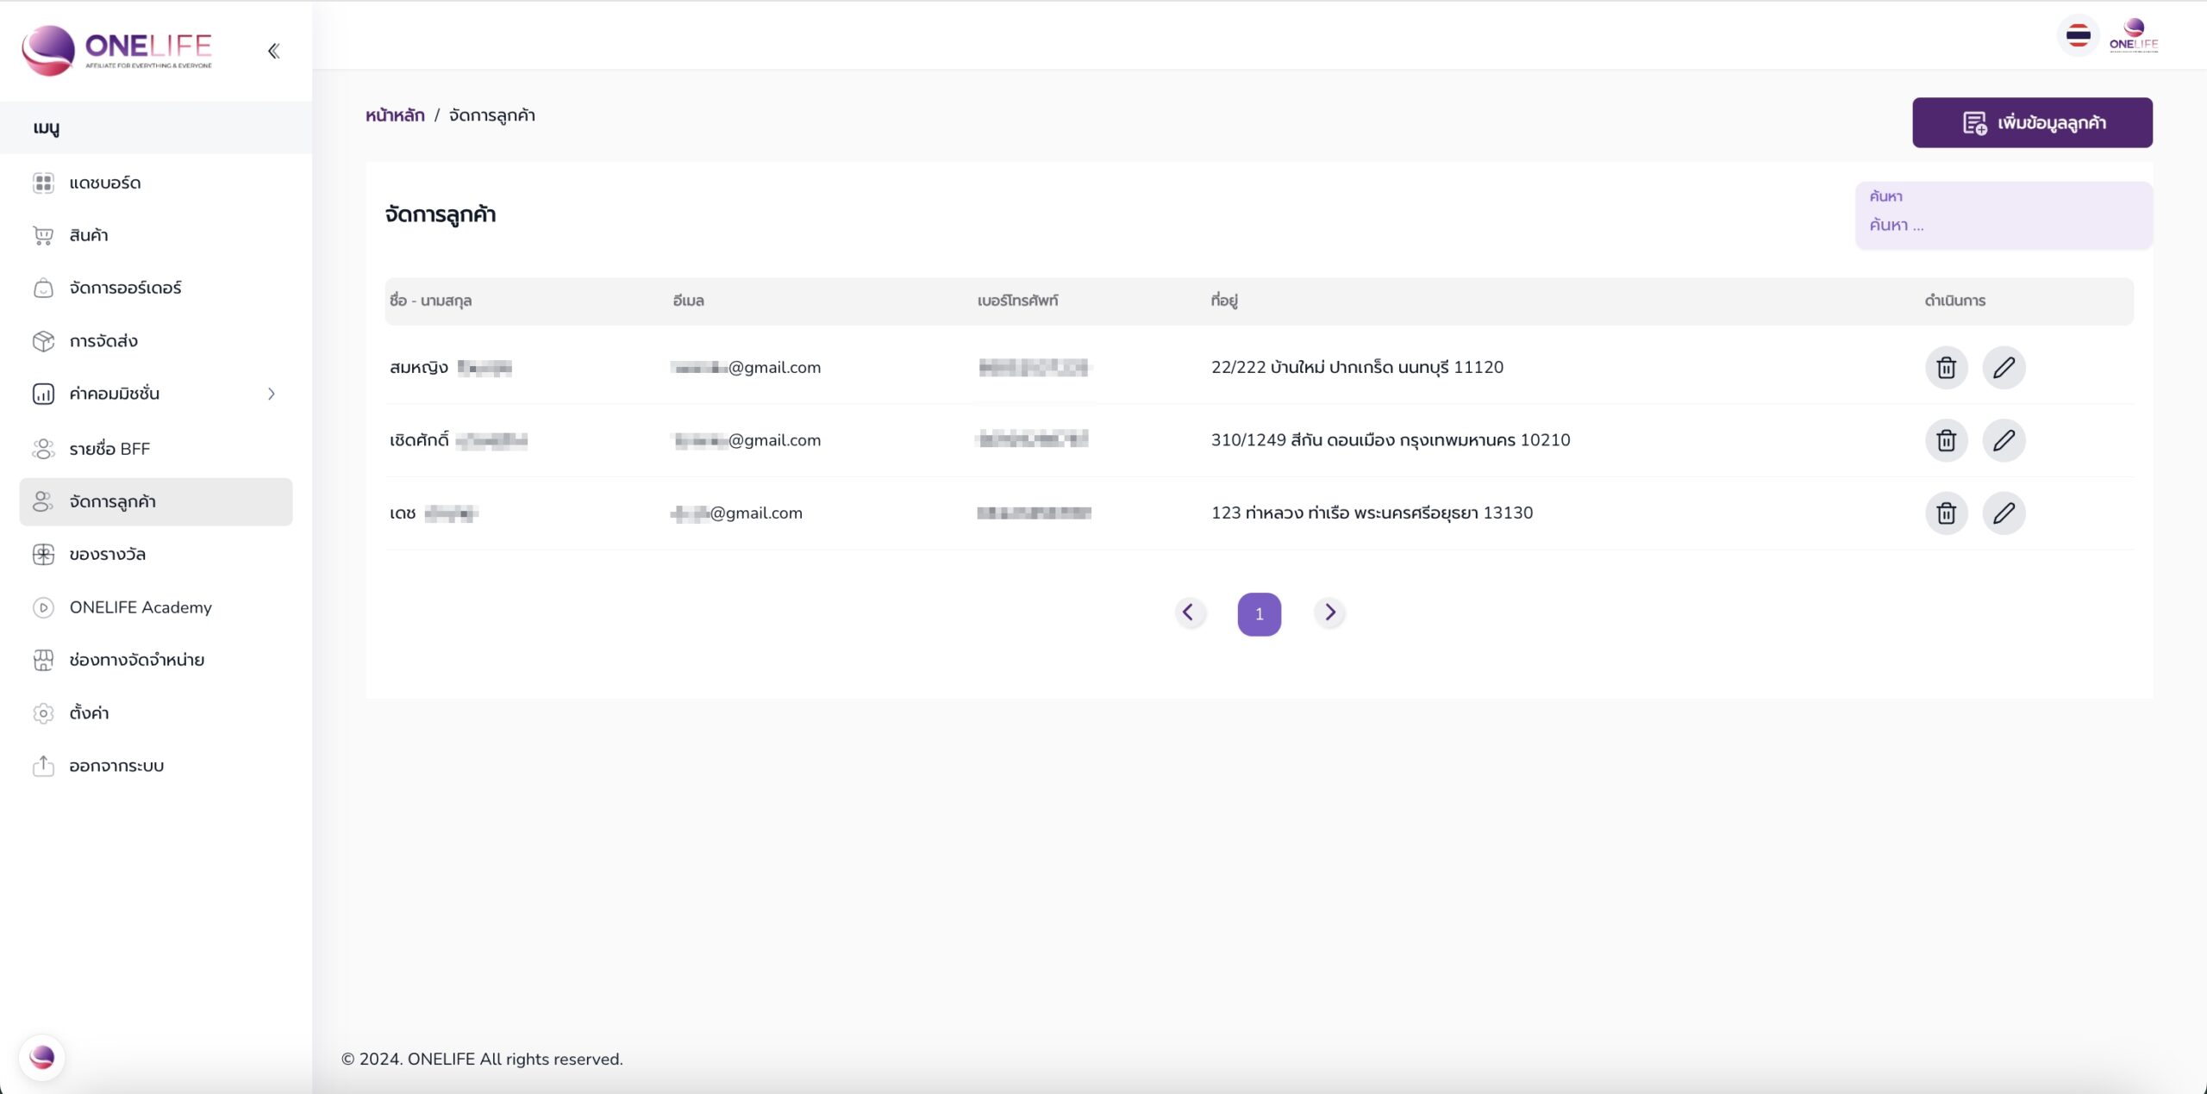The width and height of the screenshot is (2207, 1094).
Task: Go to next page arrow
Action: click(1329, 612)
